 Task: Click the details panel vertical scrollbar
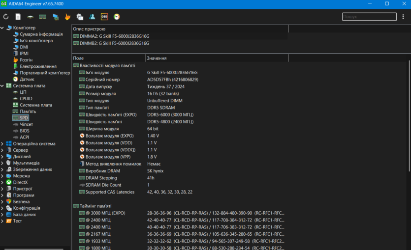409,116
